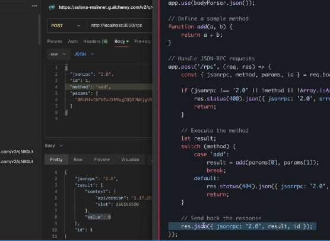
Task: Click the app.post('/rpc' code line
Action: point(220,67)
